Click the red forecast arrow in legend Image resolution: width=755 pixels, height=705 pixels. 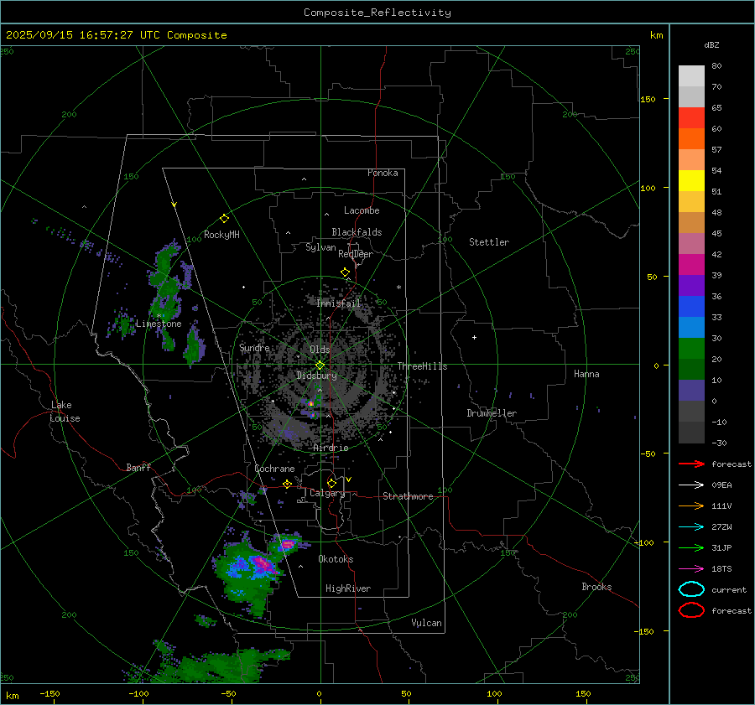[691, 464]
